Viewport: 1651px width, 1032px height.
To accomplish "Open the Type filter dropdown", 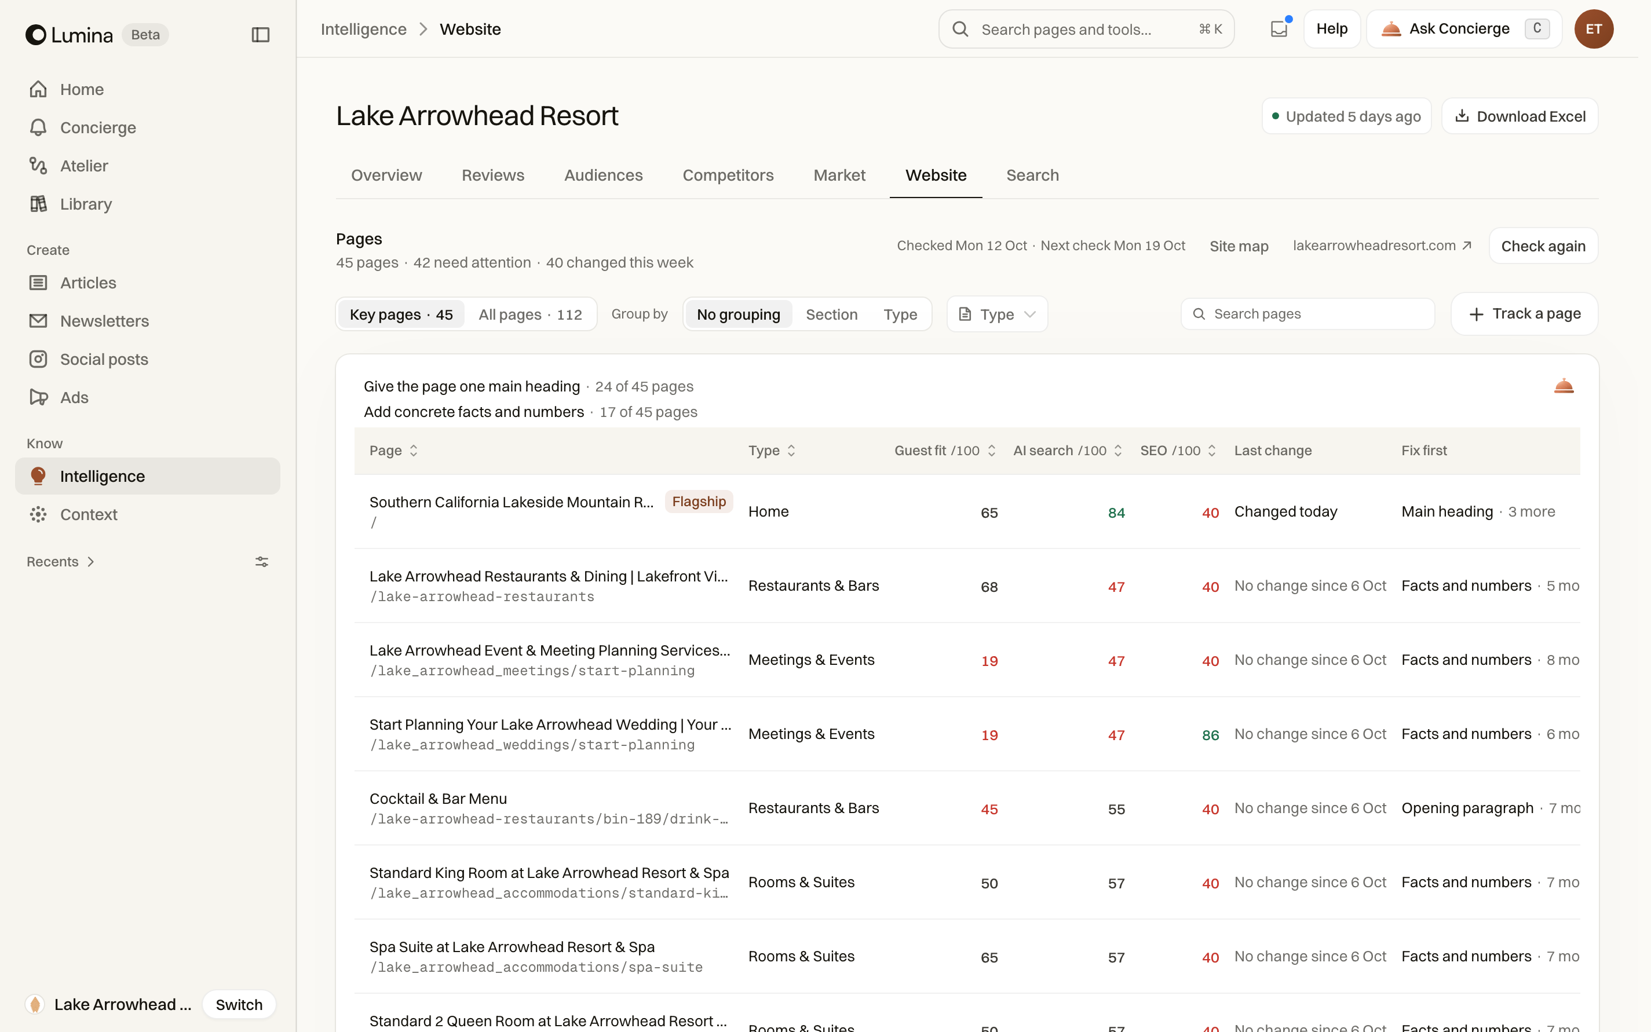I will 997,314.
